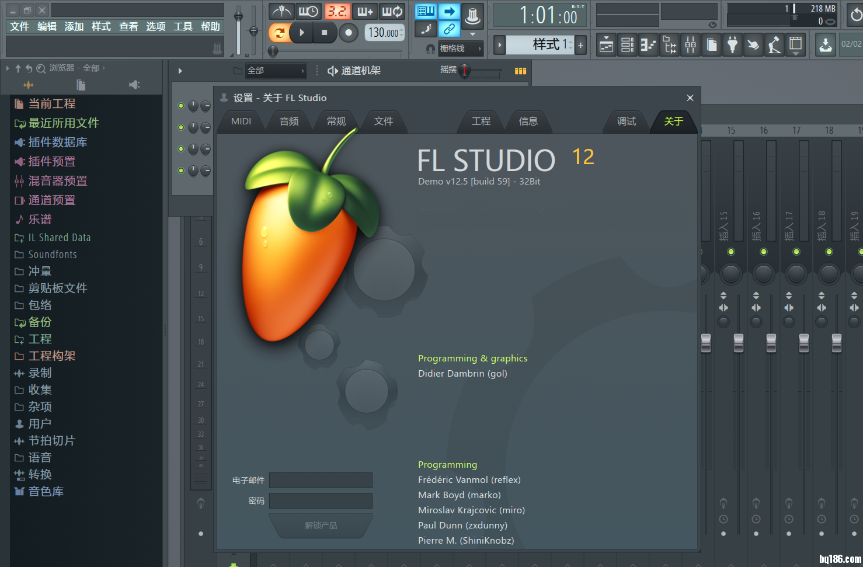Toggle the metronome button

pos(281,11)
